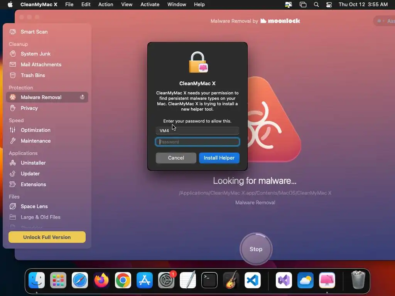Open TextEdit from the Dock

pos(188,280)
